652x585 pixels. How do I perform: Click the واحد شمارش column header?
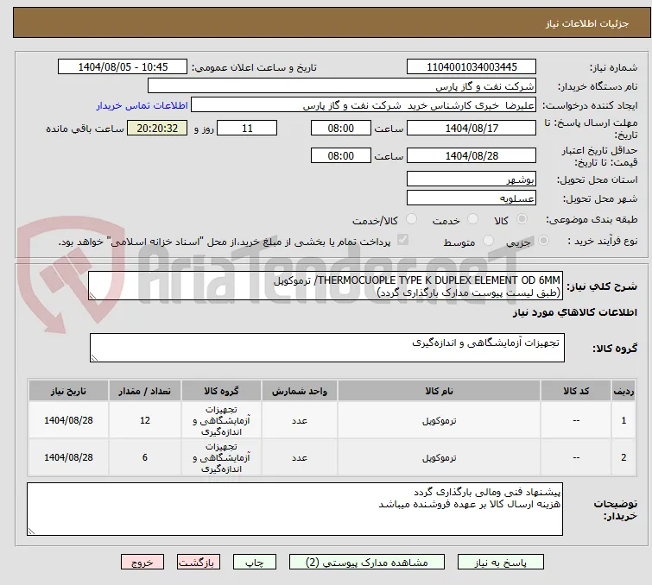tap(300, 391)
